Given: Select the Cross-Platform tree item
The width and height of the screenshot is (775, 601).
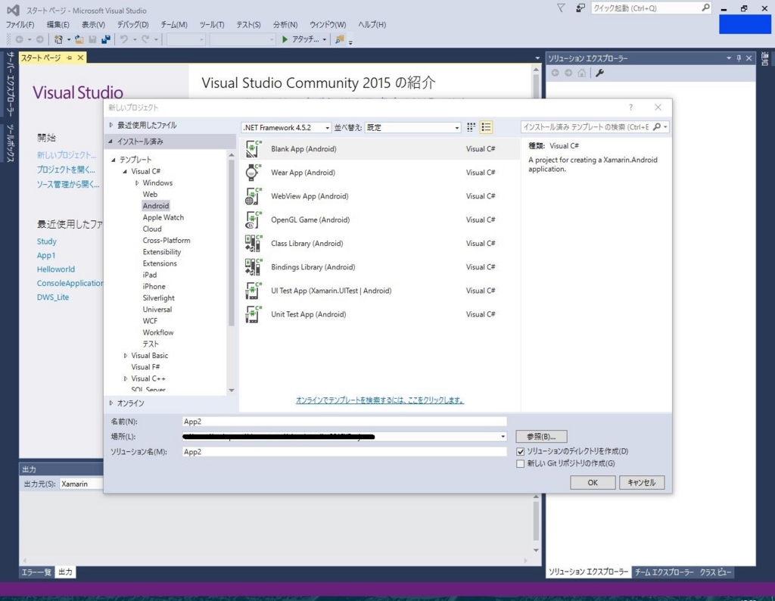Looking at the screenshot, I should (166, 240).
